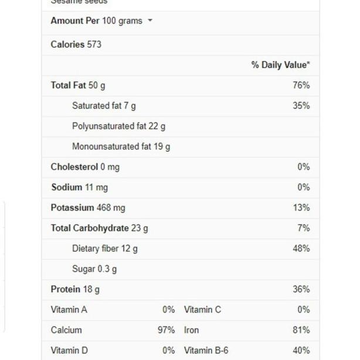This screenshot has width=360, height=360.
Task: Click the % Daily Value* header
Action: 281,64
